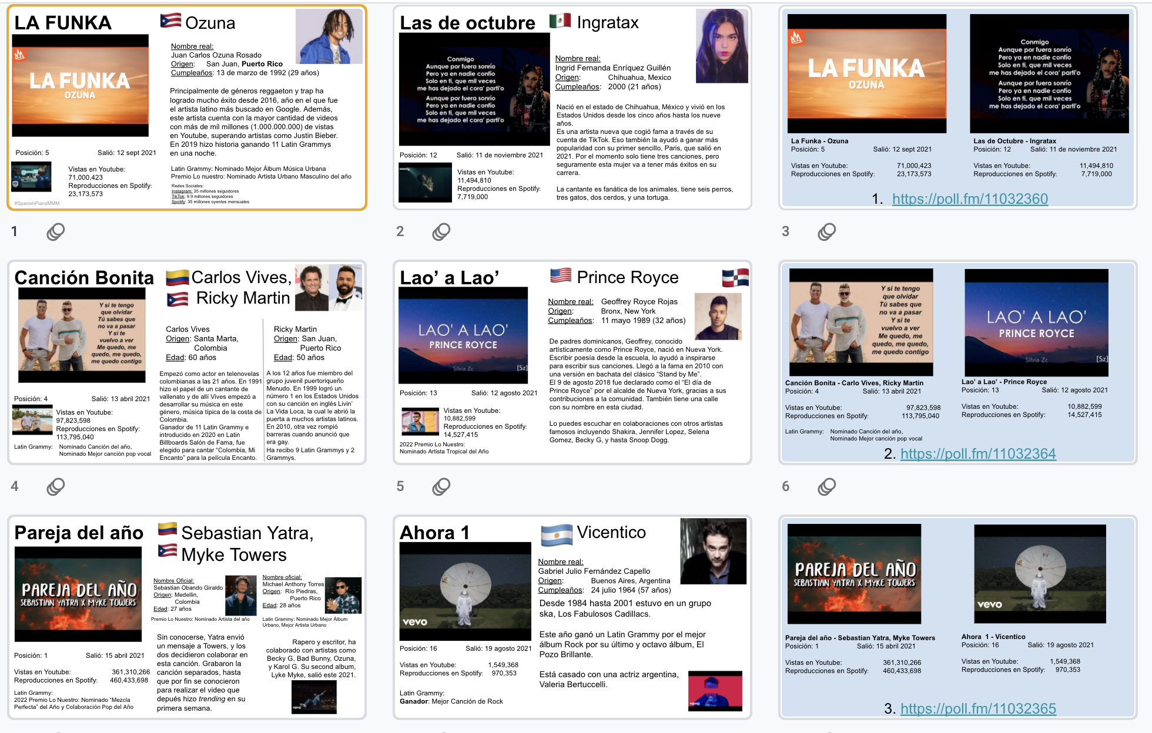The image size is (1152, 733).
Task: Open the poll.fm/11032364 link
Action: pos(978,454)
